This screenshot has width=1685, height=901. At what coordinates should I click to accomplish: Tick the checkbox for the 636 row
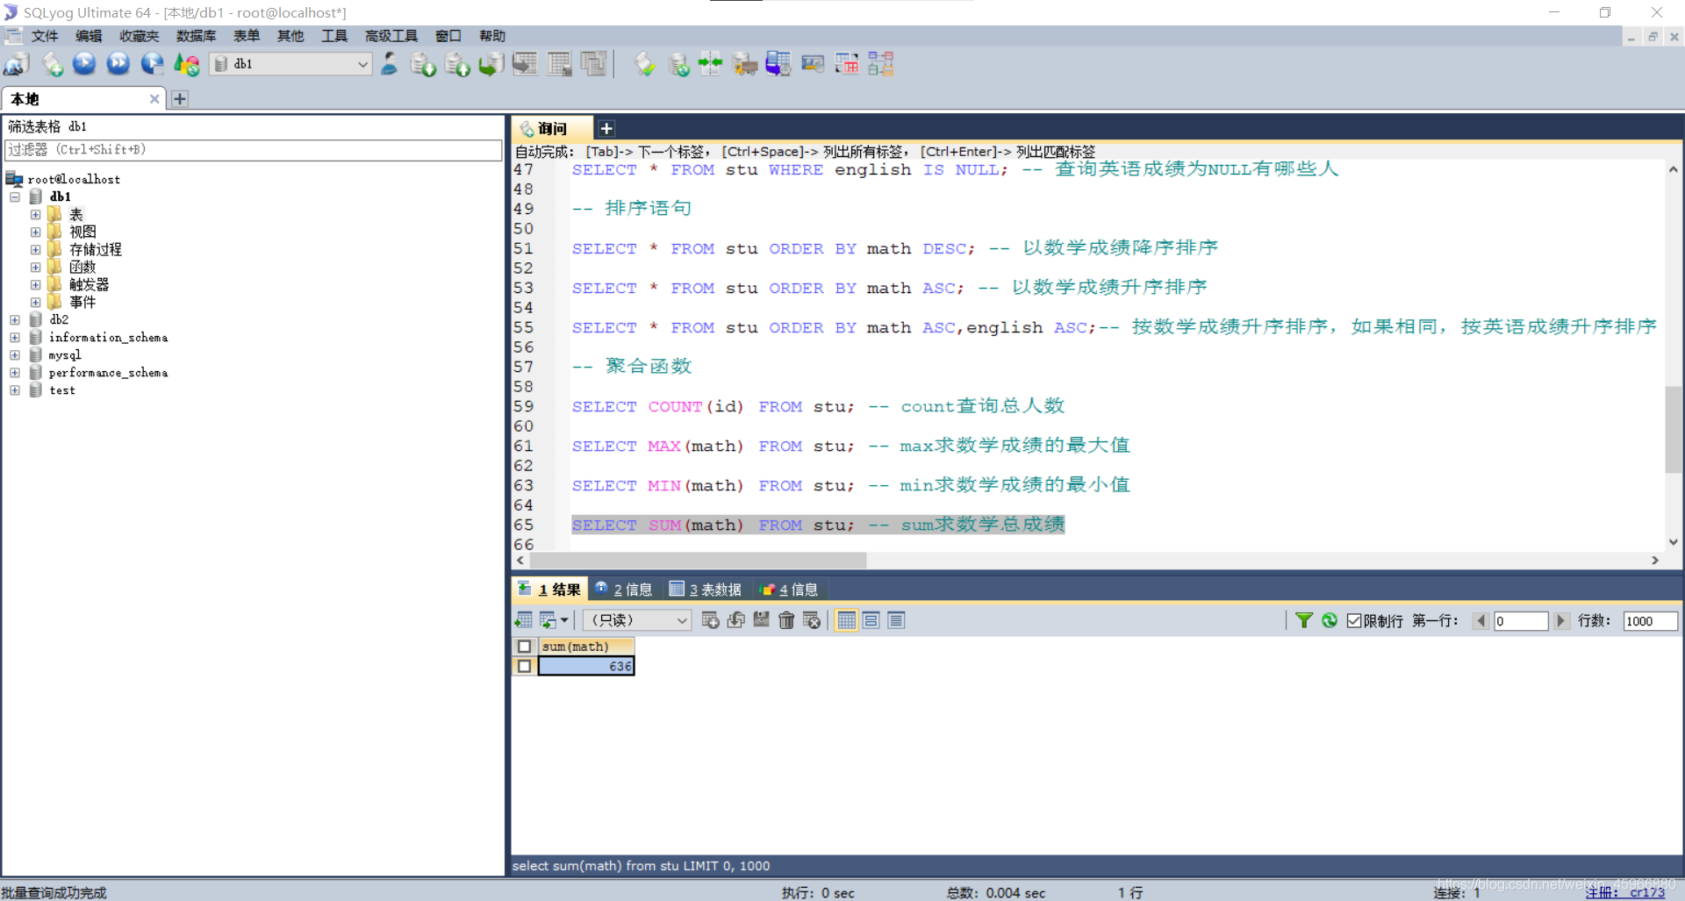524,666
